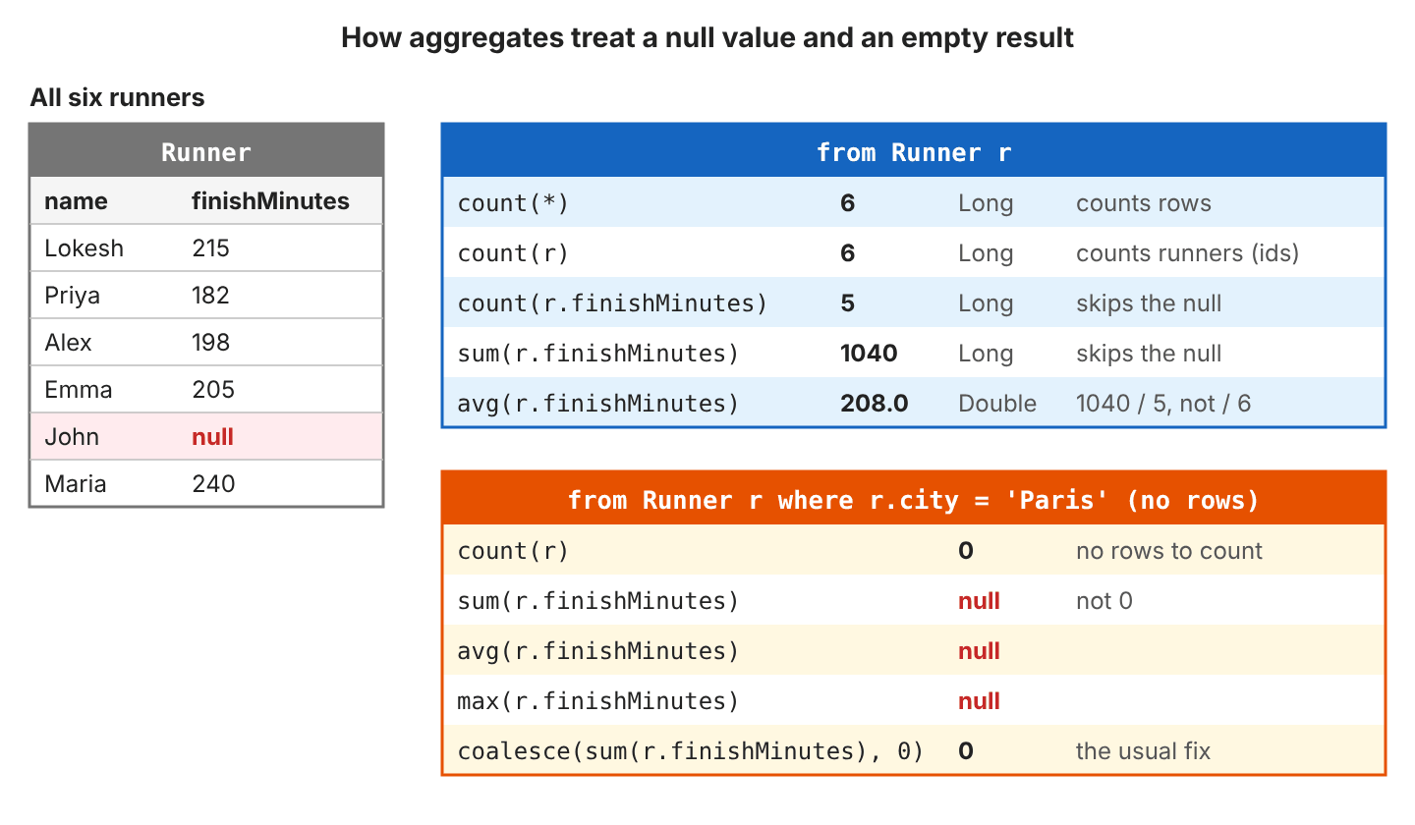This screenshot has height=825, width=1415.
Task: Click the blue 'from Runner r' header
Action: [914, 152]
